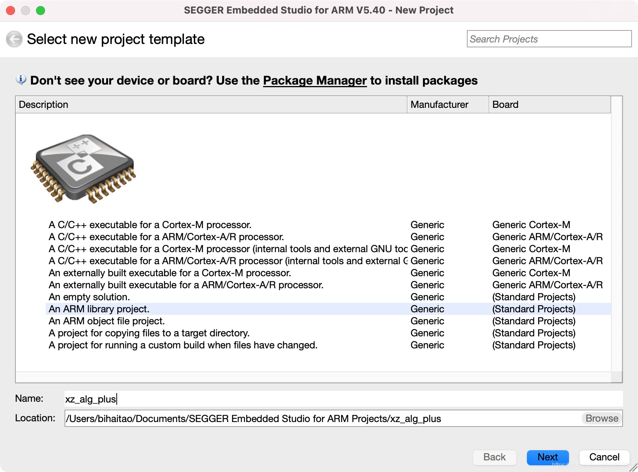Click the back arrow navigation icon
Screen dimensions: 638x472
coord(14,39)
